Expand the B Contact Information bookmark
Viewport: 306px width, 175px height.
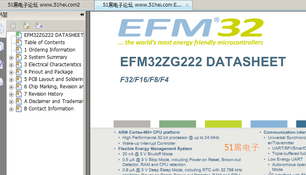[11, 109]
